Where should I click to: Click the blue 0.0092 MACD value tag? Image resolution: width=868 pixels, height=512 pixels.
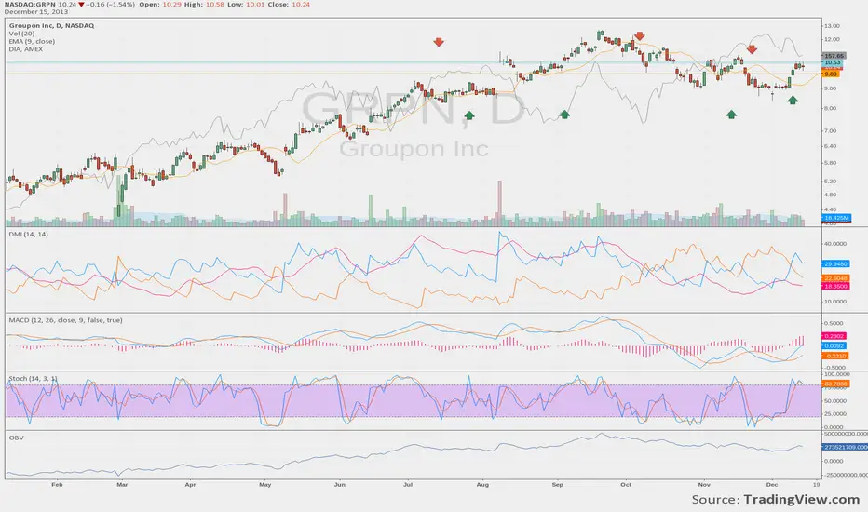coord(834,346)
